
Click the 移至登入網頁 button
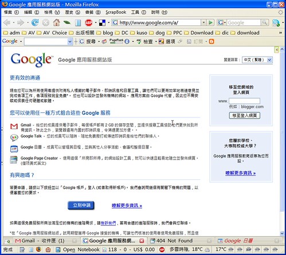244,116
